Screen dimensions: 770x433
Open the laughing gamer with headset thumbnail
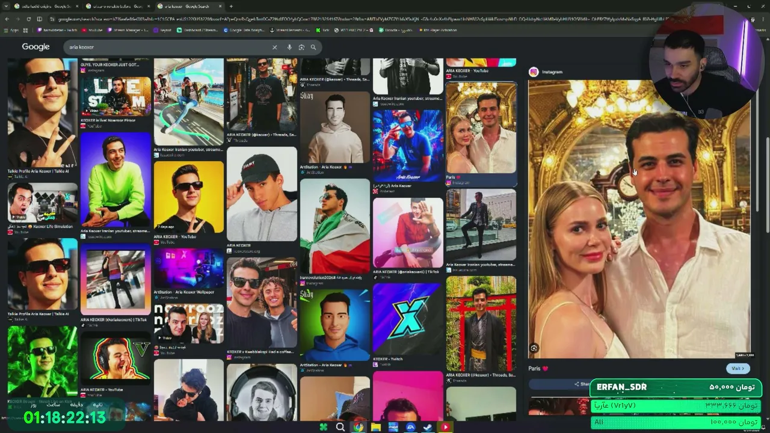pos(115,359)
